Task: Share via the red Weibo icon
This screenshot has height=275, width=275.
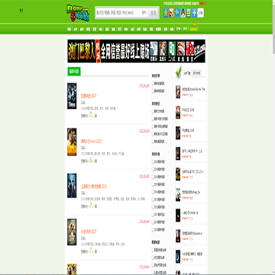Action: [x=171, y=13]
